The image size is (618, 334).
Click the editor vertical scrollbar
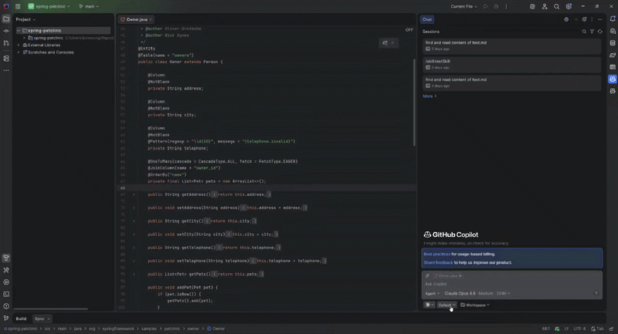point(414,103)
